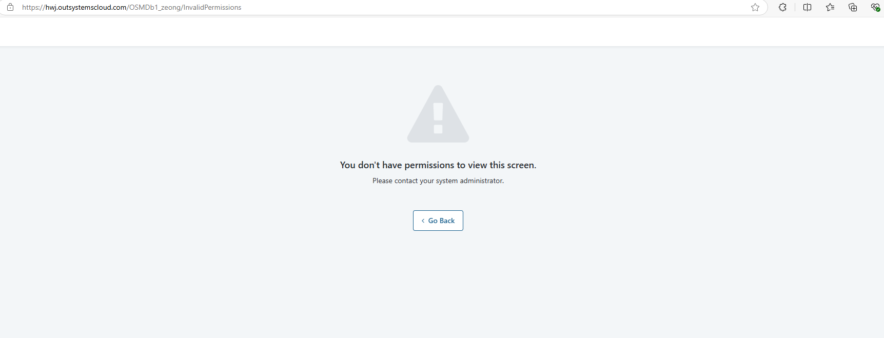Open Browser essentials heart-pulse icon
884x338 pixels.
[875, 7]
